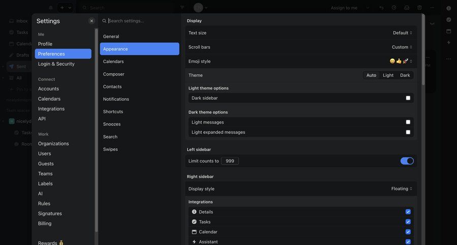The image size is (457, 245).
Task: Select the Appearance settings section
Action: [140, 49]
